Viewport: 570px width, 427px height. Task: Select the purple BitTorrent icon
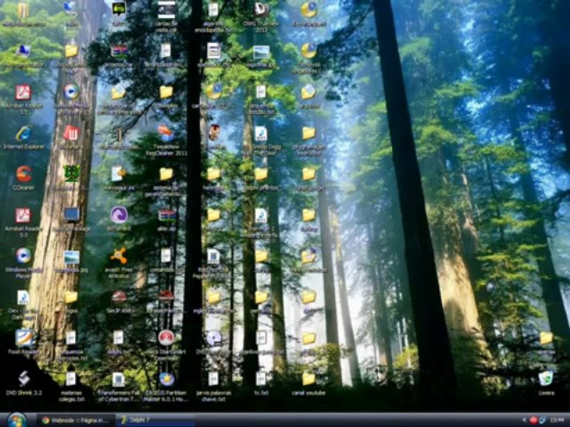tap(119, 215)
